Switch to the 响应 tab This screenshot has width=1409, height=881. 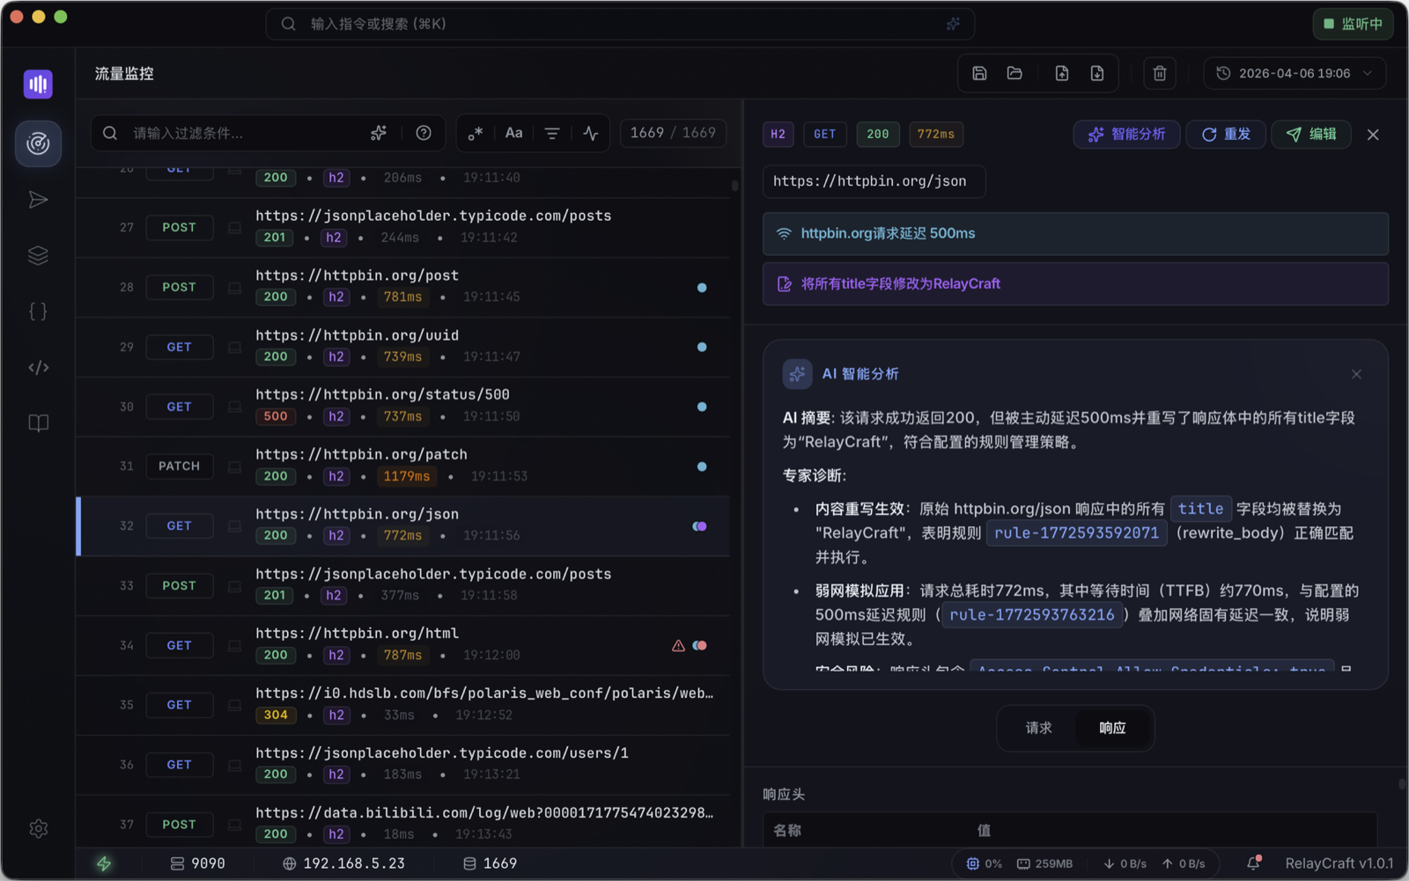tap(1112, 728)
